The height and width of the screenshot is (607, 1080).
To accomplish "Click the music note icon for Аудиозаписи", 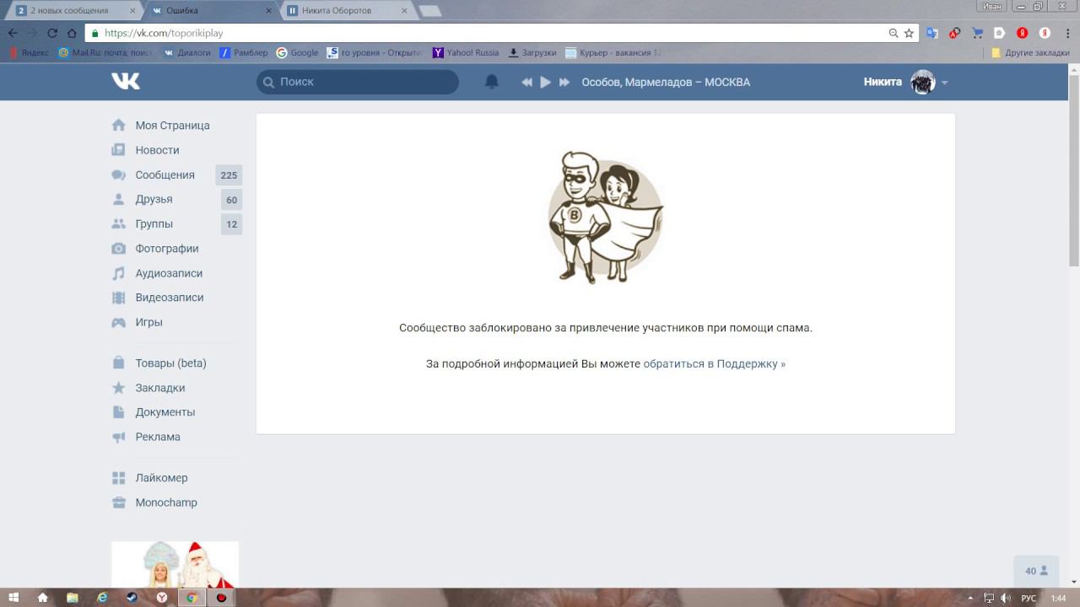I will [119, 273].
